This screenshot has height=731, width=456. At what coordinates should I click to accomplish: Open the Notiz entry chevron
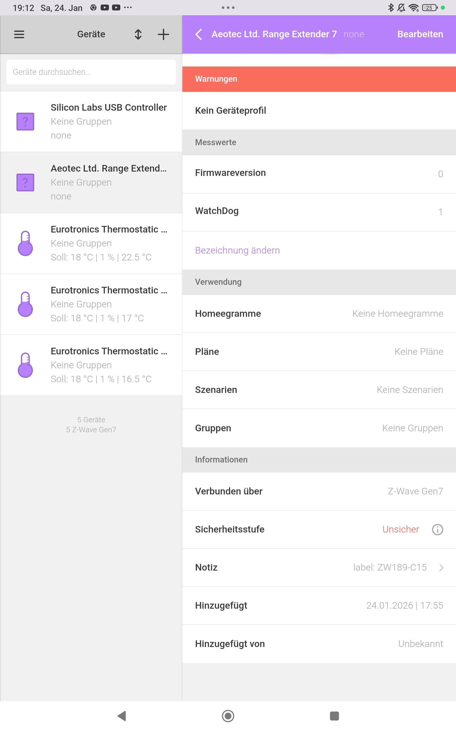tap(441, 567)
